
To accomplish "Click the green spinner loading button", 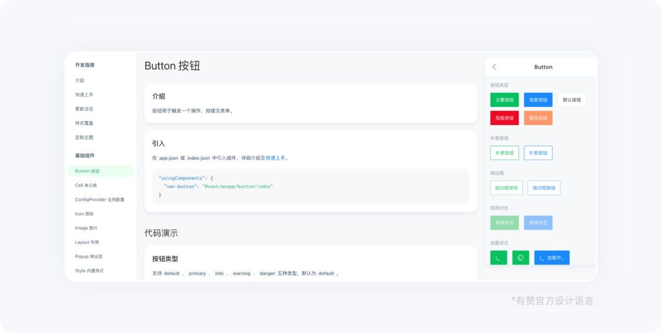I will coord(521,257).
